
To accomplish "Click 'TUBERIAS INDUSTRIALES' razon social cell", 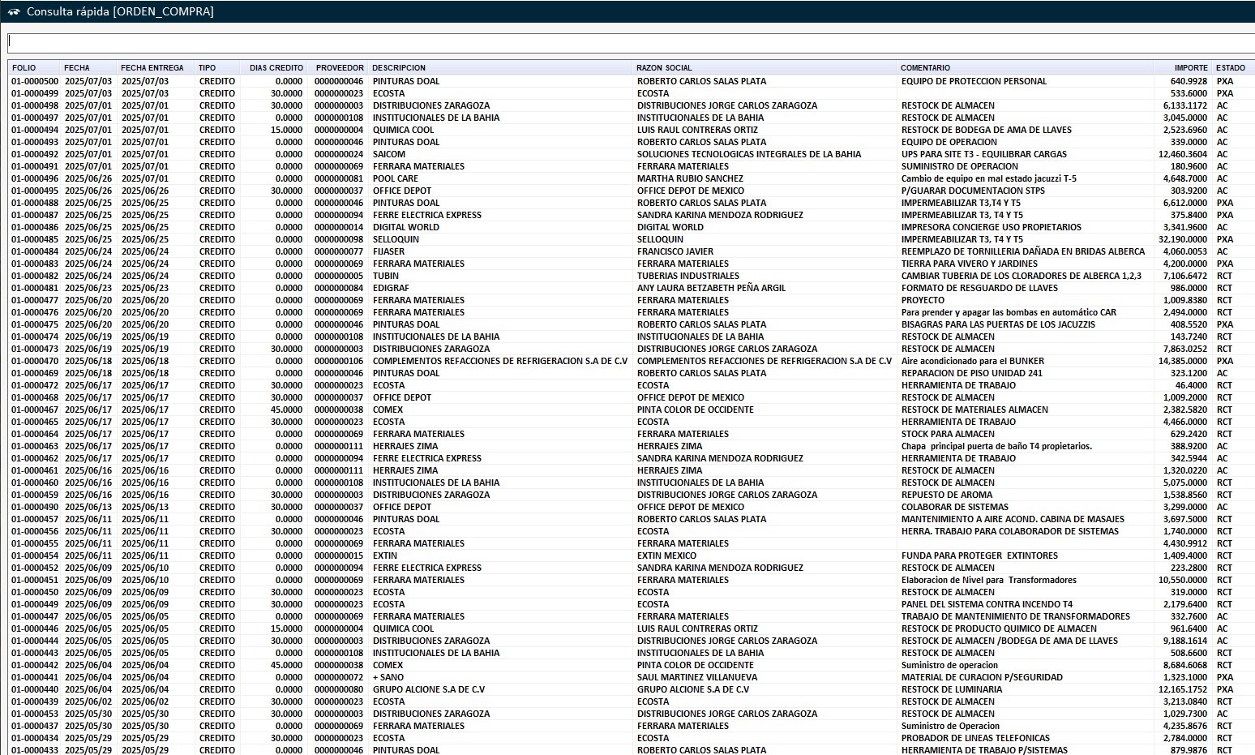I will pyautogui.click(x=687, y=276).
